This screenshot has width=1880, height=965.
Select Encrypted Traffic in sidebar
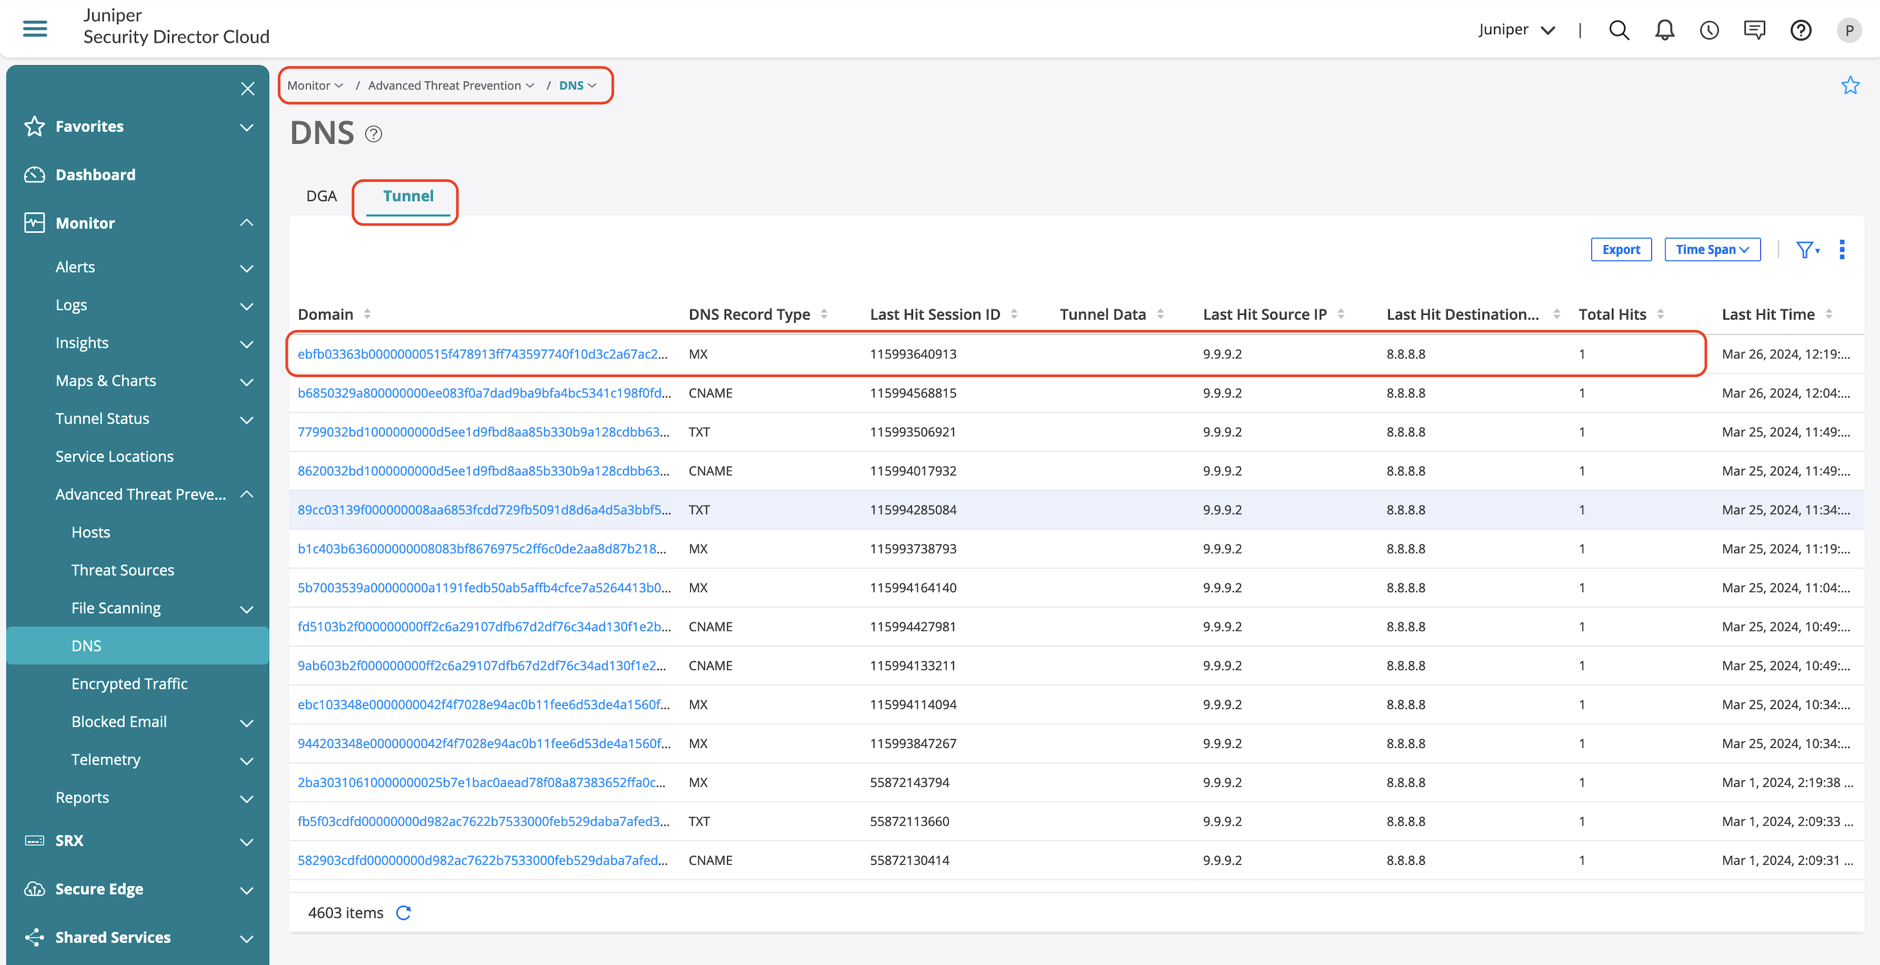click(x=129, y=684)
